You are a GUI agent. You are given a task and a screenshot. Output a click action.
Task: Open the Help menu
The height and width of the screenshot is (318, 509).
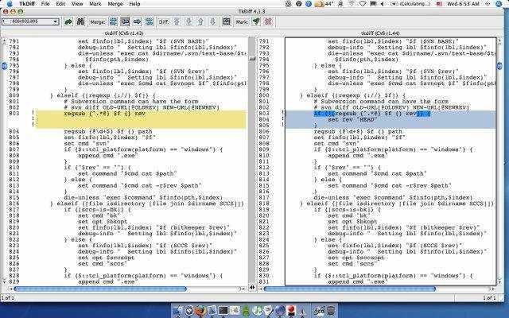[x=134, y=4]
